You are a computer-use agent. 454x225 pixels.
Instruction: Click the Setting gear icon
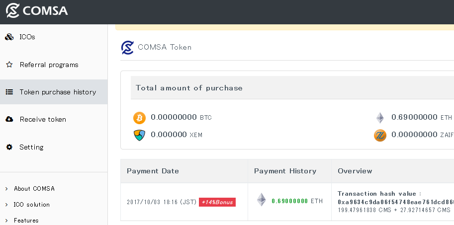[x=9, y=147]
